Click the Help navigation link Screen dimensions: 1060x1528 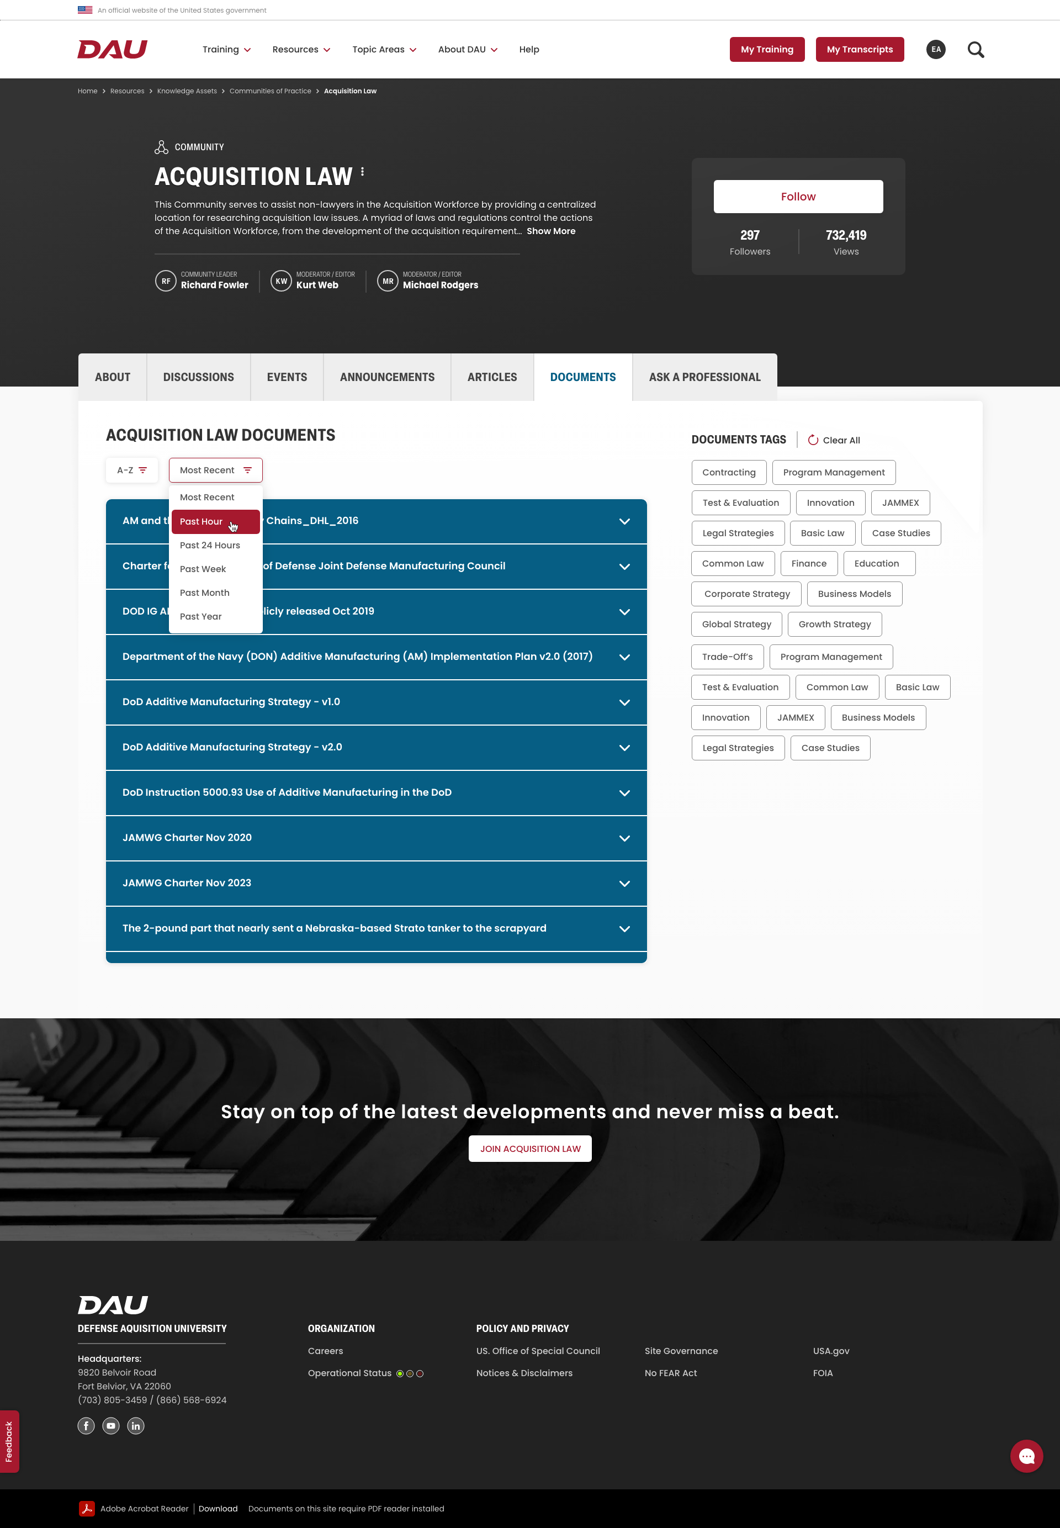[x=529, y=49]
